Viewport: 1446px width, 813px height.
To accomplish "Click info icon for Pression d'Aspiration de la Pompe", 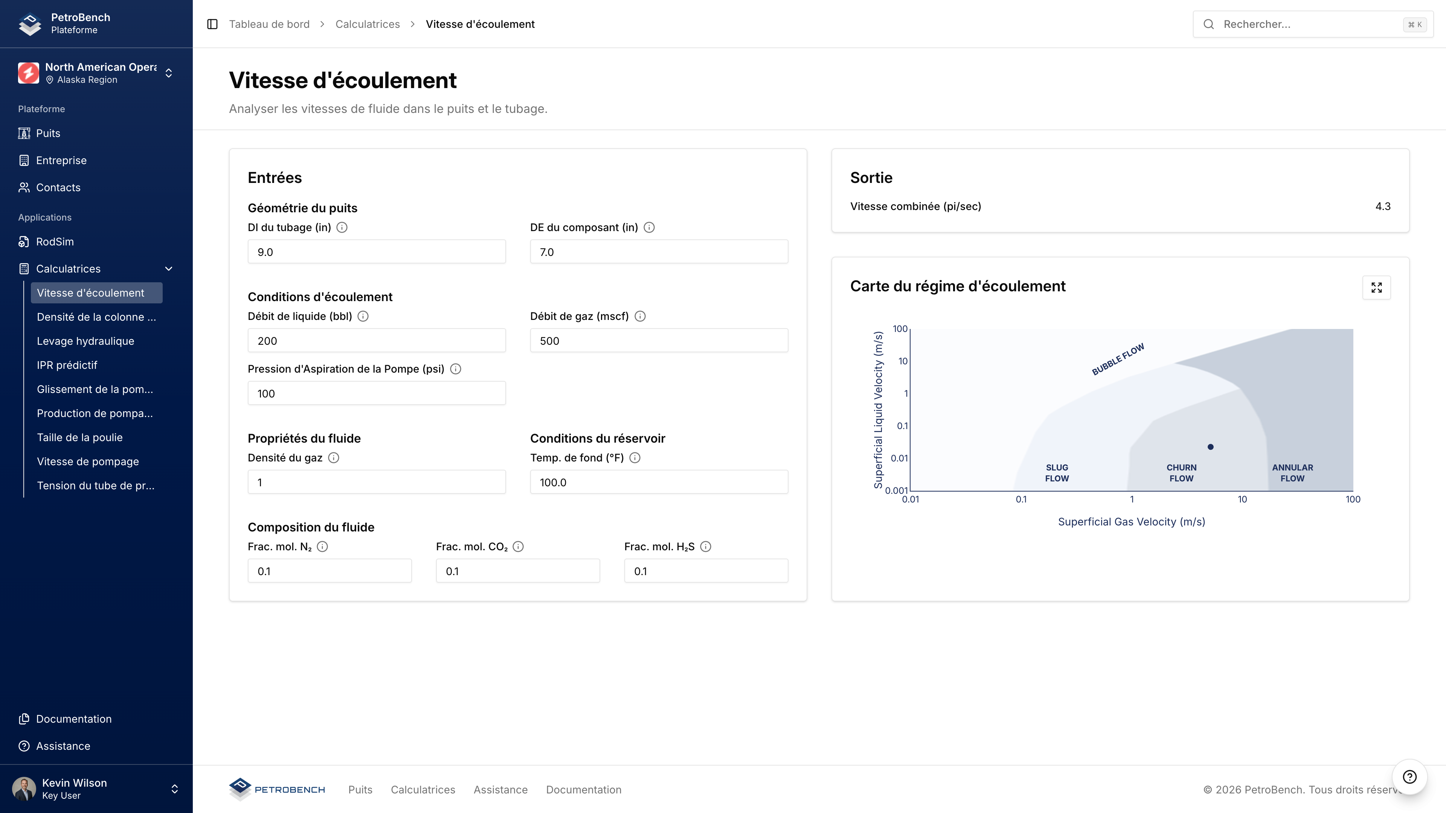I will coord(456,369).
